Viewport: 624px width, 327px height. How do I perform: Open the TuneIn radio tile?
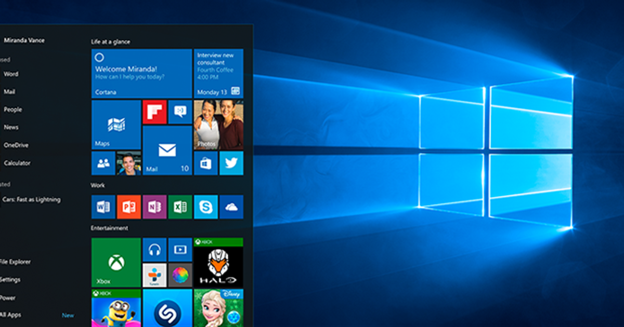coord(154,275)
